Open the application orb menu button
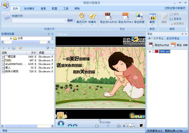Image resolution: width=189 pixels, height=133 pixels. click(5, 5)
